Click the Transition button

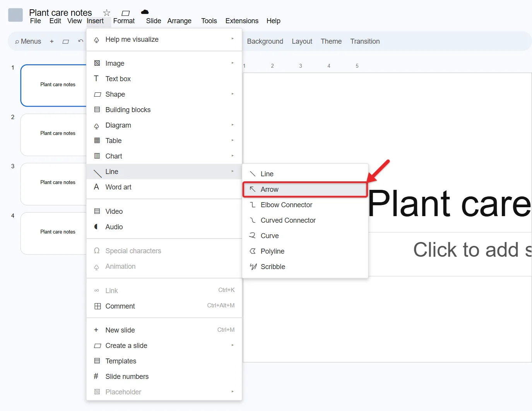[365, 41]
